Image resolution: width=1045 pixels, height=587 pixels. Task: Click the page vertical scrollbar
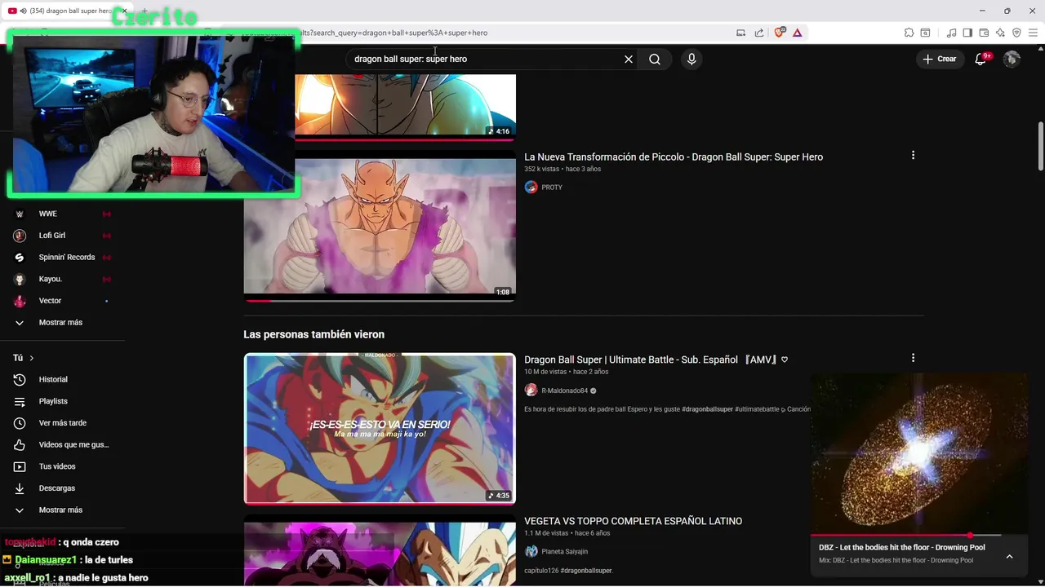(x=1040, y=147)
